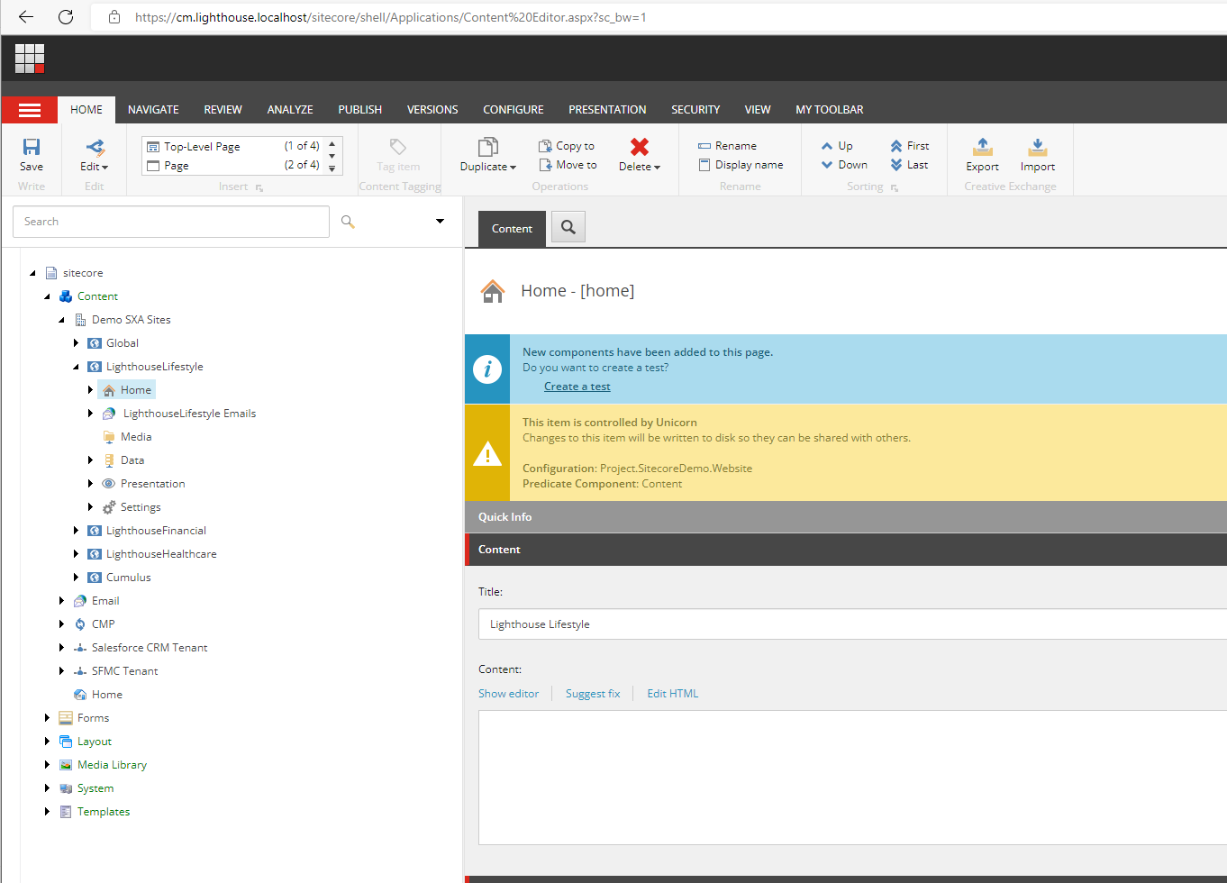The image size is (1227, 883).
Task: Click the Edit HTML link
Action: pos(672,694)
